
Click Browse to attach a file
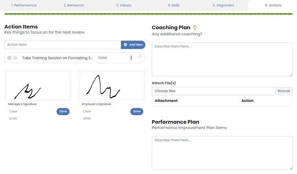click(x=284, y=91)
